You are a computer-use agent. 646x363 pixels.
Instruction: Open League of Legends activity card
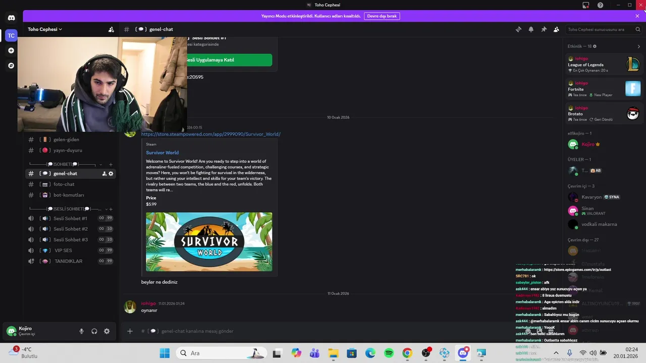point(604,65)
